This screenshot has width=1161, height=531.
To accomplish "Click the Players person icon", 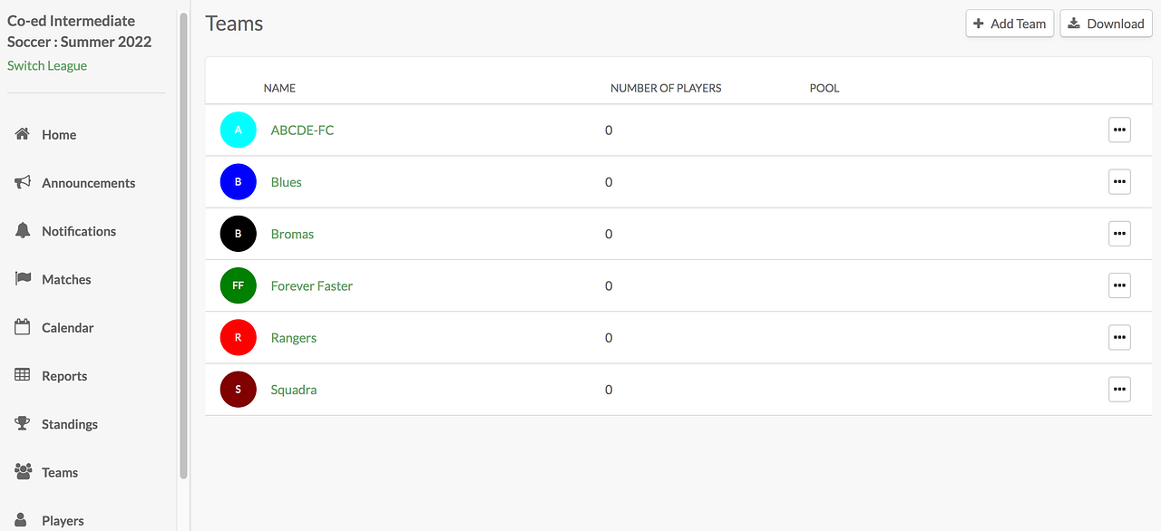I will (23, 520).
